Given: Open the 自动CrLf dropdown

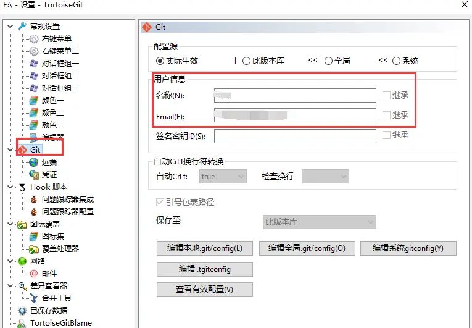Looking at the screenshot, I should point(223,177).
